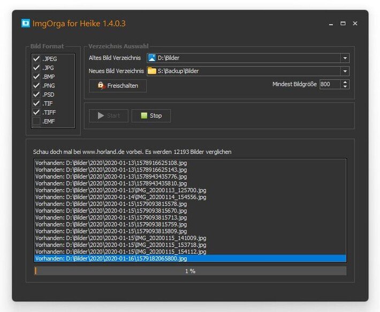Uncheck the .PSD format checkbox
Viewport: 380px width, 312px height.
[36, 94]
